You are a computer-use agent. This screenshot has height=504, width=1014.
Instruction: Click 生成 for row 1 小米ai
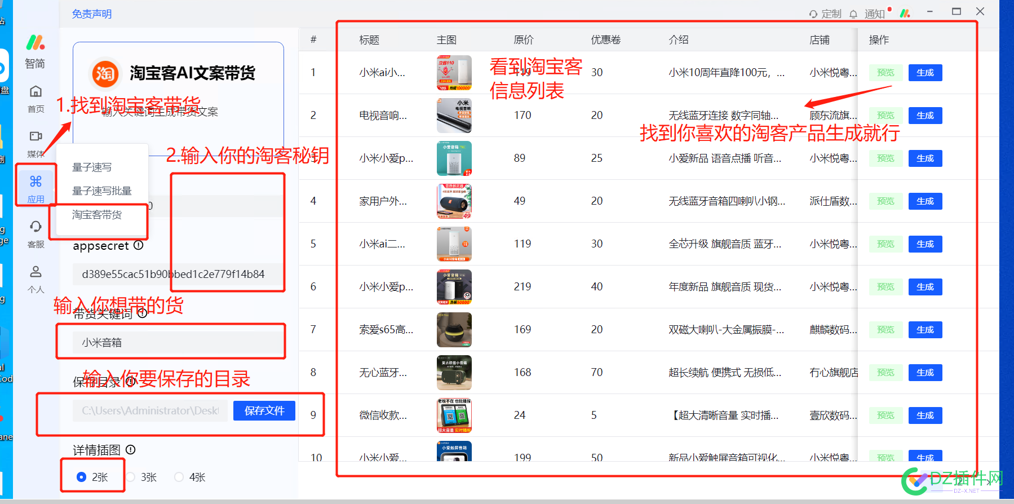[x=925, y=73]
